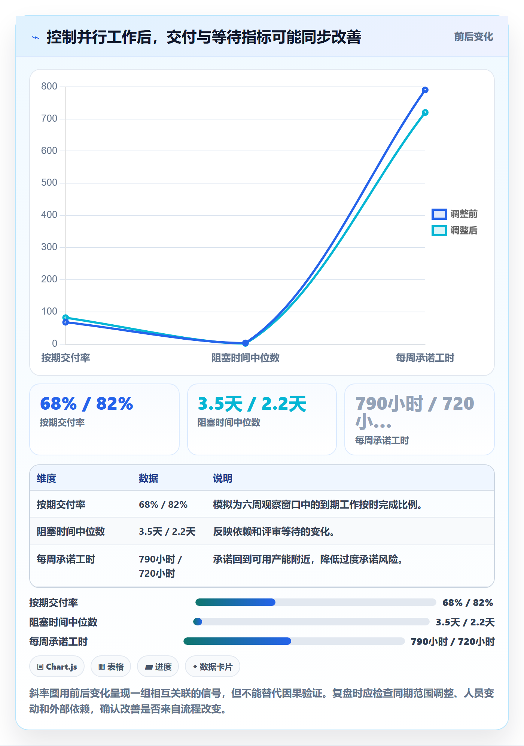Click the 表格 tag chip

111,667
